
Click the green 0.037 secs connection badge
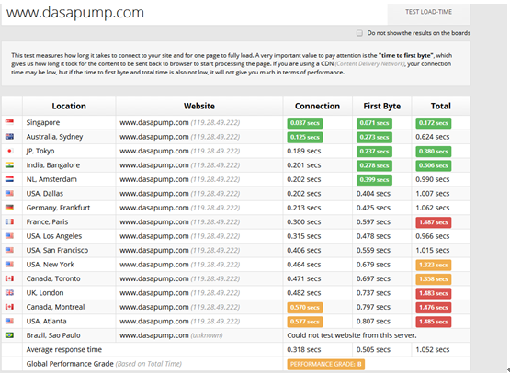(x=305, y=123)
